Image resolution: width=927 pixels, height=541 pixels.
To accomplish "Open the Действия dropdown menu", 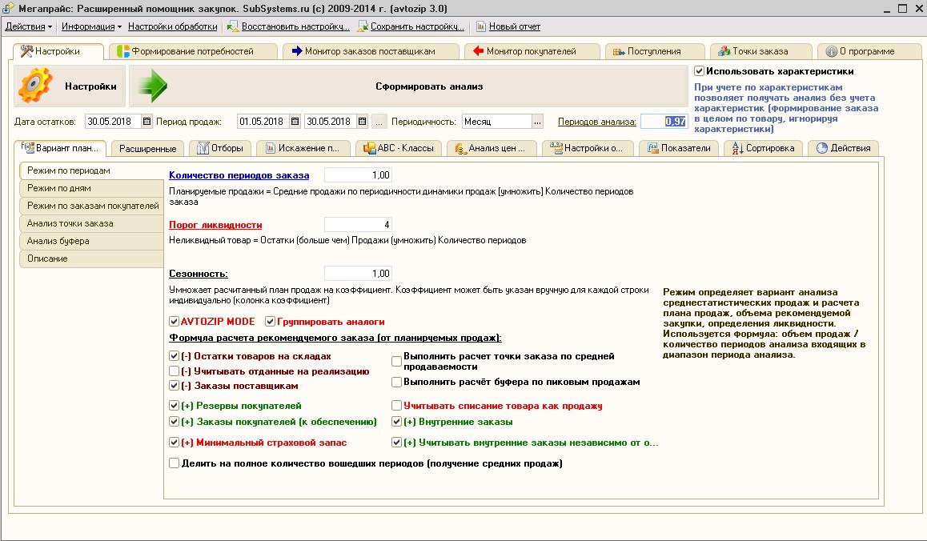I will pos(28,26).
